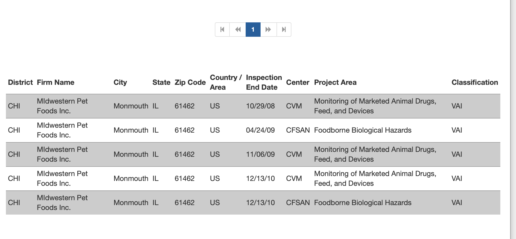
Task: Sort by Inspection End Date header
Action: [x=264, y=82]
